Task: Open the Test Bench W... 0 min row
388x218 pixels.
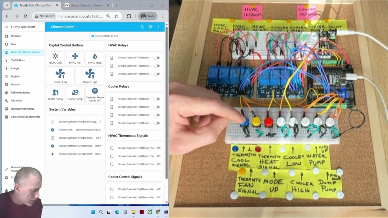Action: pos(75,154)
